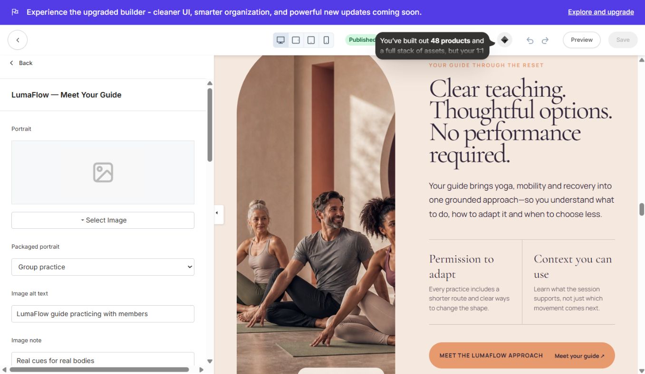Click the horizontal scroll left arrow
The image size is (645, 374).
click(x=4, y=369)
